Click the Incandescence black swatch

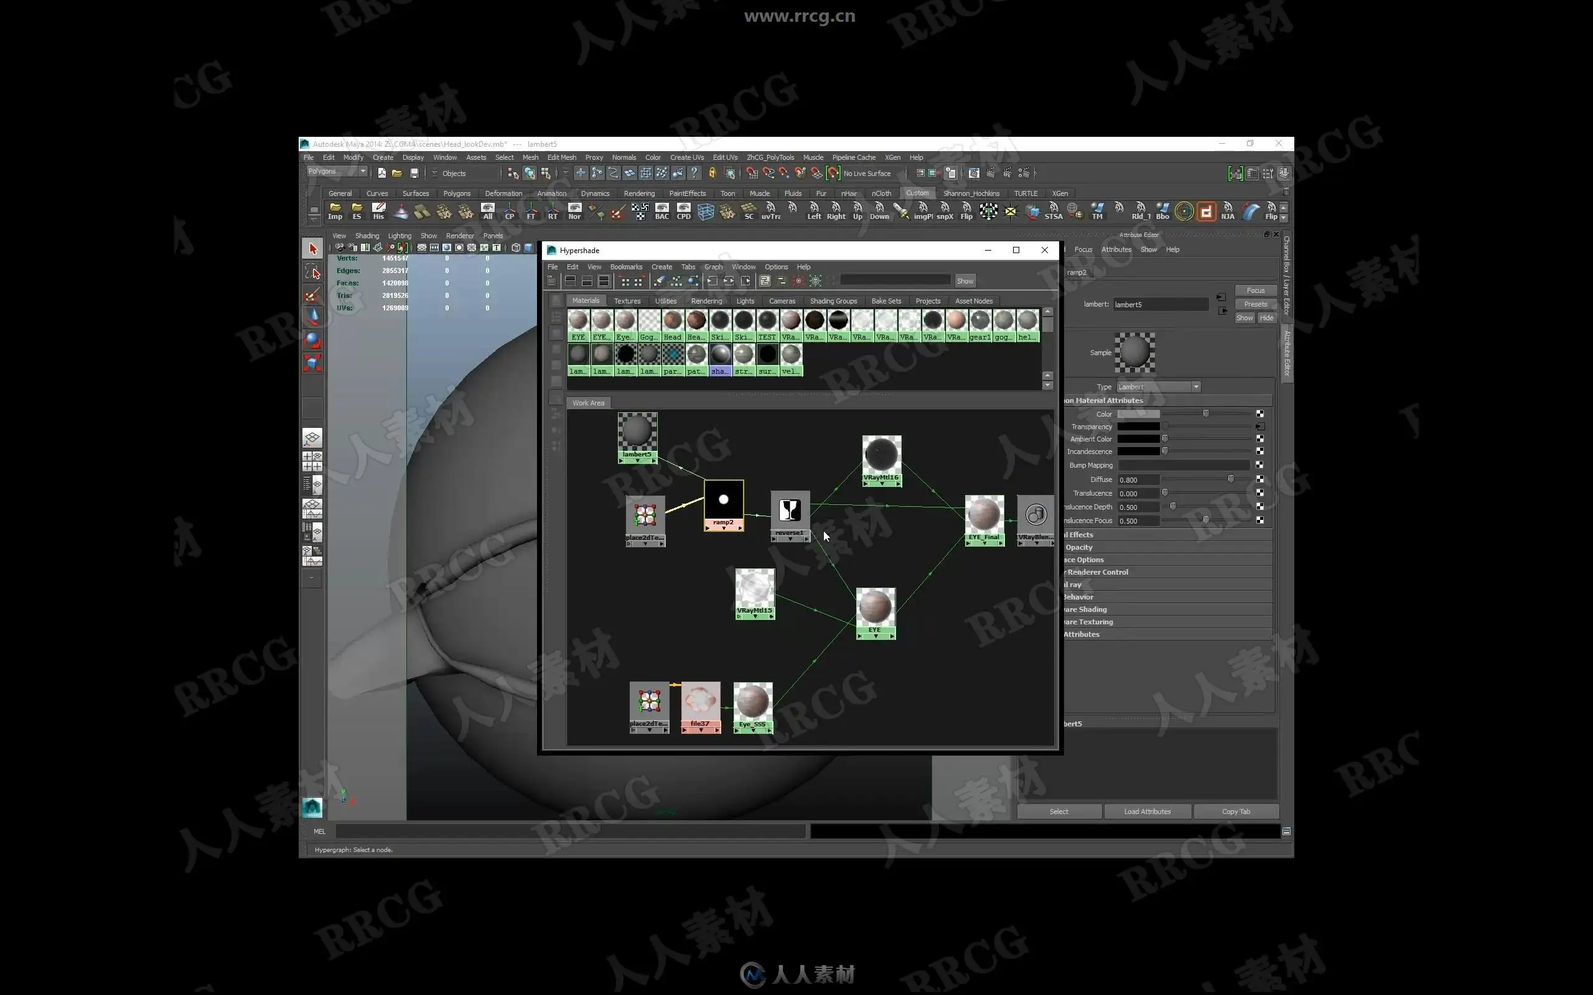point(1138,451)
